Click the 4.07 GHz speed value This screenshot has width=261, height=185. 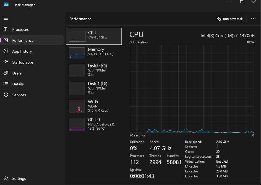pyautogui.click(x=161, y=148)
